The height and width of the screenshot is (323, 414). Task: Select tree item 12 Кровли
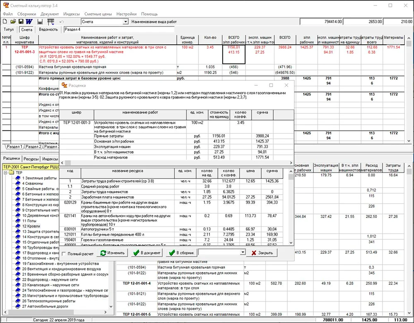pyautogui.click(x=31, y=226)
